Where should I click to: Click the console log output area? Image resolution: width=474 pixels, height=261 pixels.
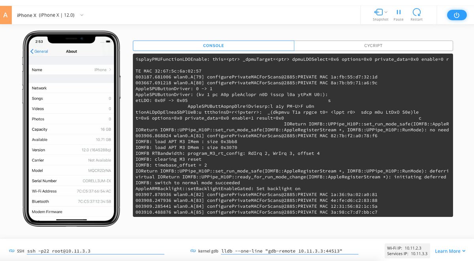coord(293,135)
